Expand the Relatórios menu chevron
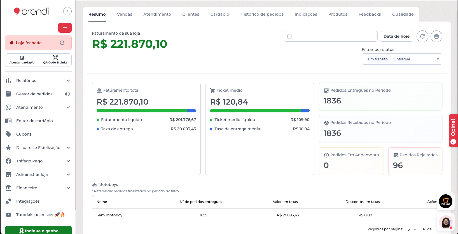This screenshot has width=458, height=234. click(68, 81)
